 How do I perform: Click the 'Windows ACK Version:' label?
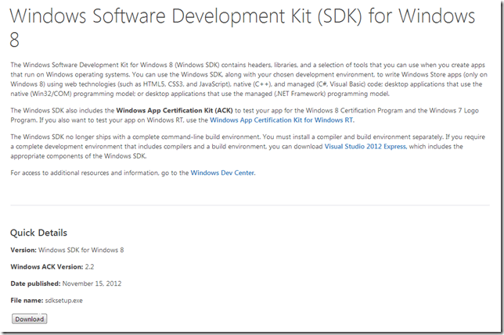pos(47,267)
